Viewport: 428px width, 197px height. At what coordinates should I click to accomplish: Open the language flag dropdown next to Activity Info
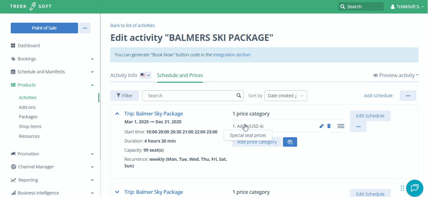(145, 75)
